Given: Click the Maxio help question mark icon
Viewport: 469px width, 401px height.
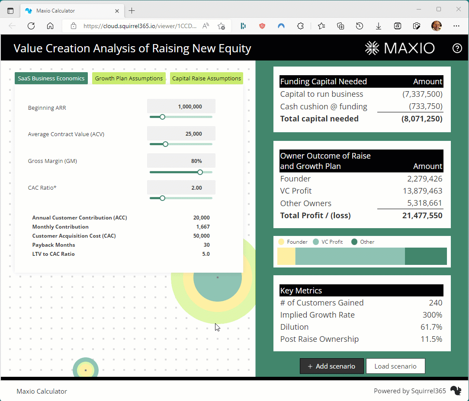Looking at the screenshot, I should tap(458, 48).
